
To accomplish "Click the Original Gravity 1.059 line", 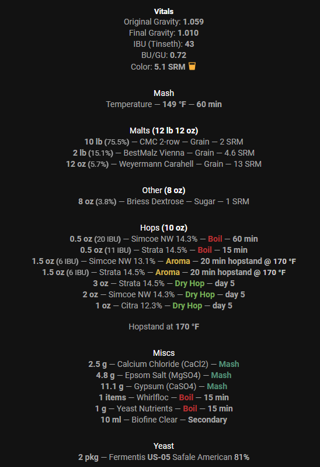I will click(x=164, y=22).
